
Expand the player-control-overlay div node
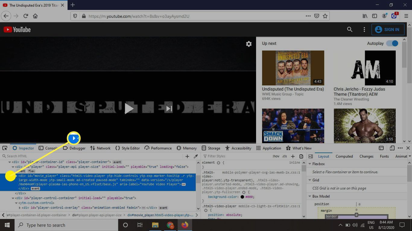pos(20,208)
